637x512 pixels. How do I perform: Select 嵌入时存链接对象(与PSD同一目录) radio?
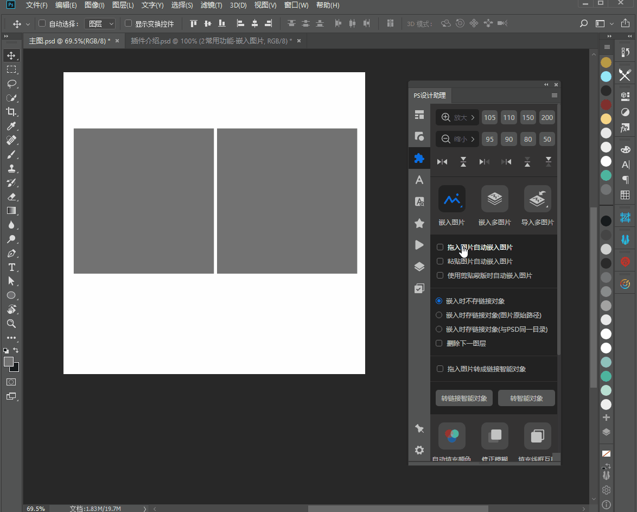439,329
